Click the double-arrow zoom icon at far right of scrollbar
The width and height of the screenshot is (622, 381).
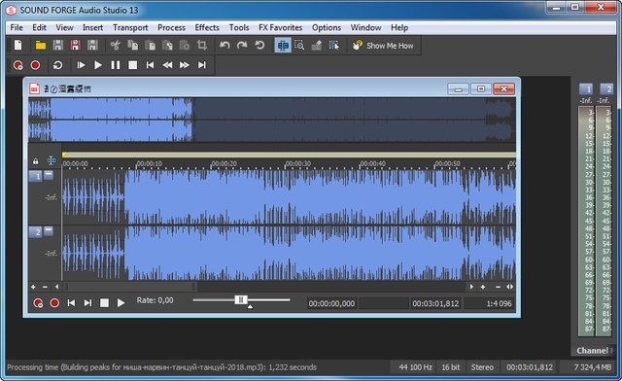tap(509, 287)
